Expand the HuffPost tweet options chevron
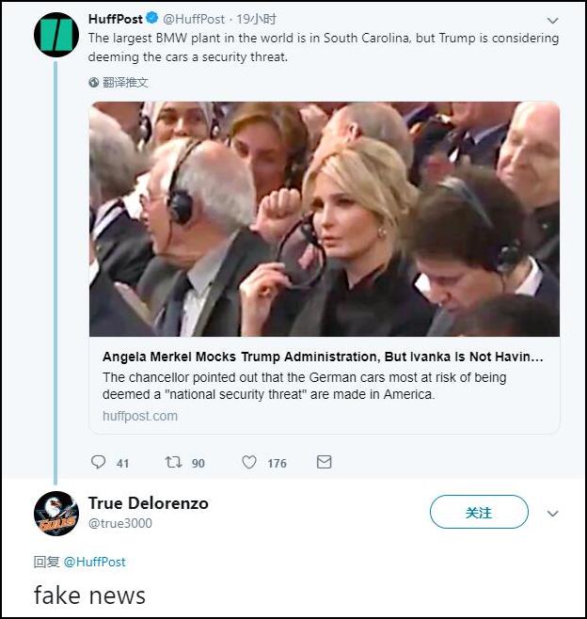The image size is (587, 619). pos(552,20)
